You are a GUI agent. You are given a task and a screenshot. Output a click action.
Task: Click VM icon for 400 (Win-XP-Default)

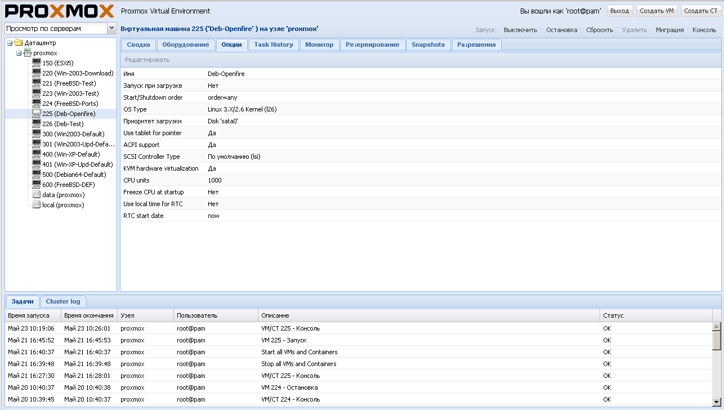click(x=37, y=154)
